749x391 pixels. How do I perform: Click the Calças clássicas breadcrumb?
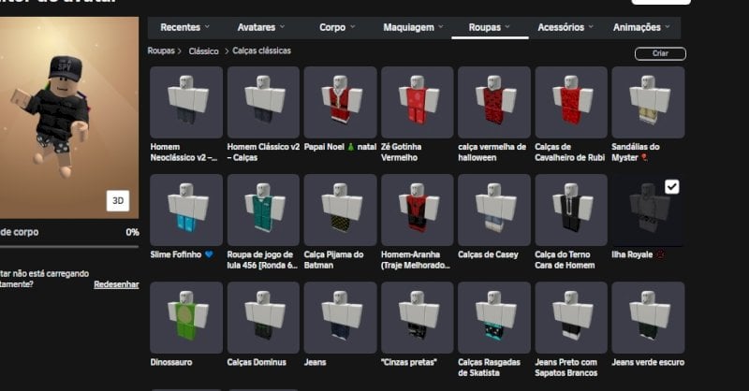click(261, 51)
